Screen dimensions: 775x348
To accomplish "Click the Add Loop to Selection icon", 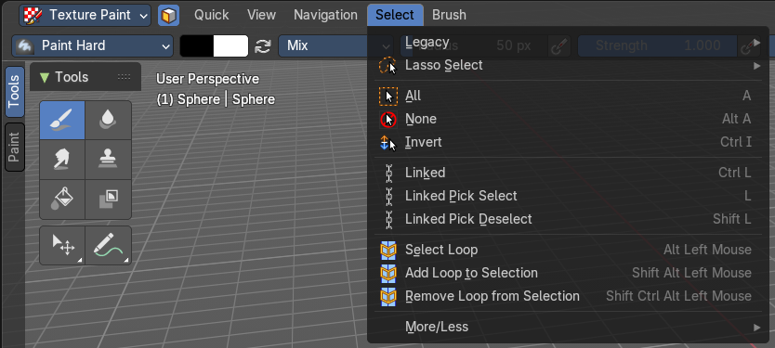I will coord(388,273).
